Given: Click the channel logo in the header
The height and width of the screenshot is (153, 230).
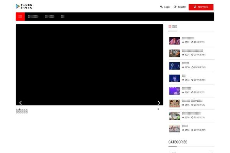Looking at the screenshot, I should [24, 6].
